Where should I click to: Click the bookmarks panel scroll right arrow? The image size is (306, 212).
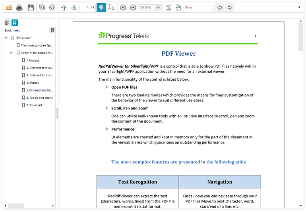[53, 206]
